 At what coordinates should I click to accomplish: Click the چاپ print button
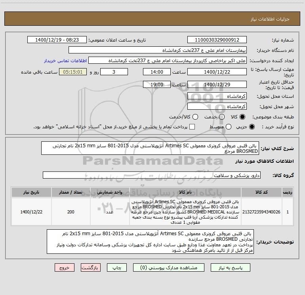[117, 268]
